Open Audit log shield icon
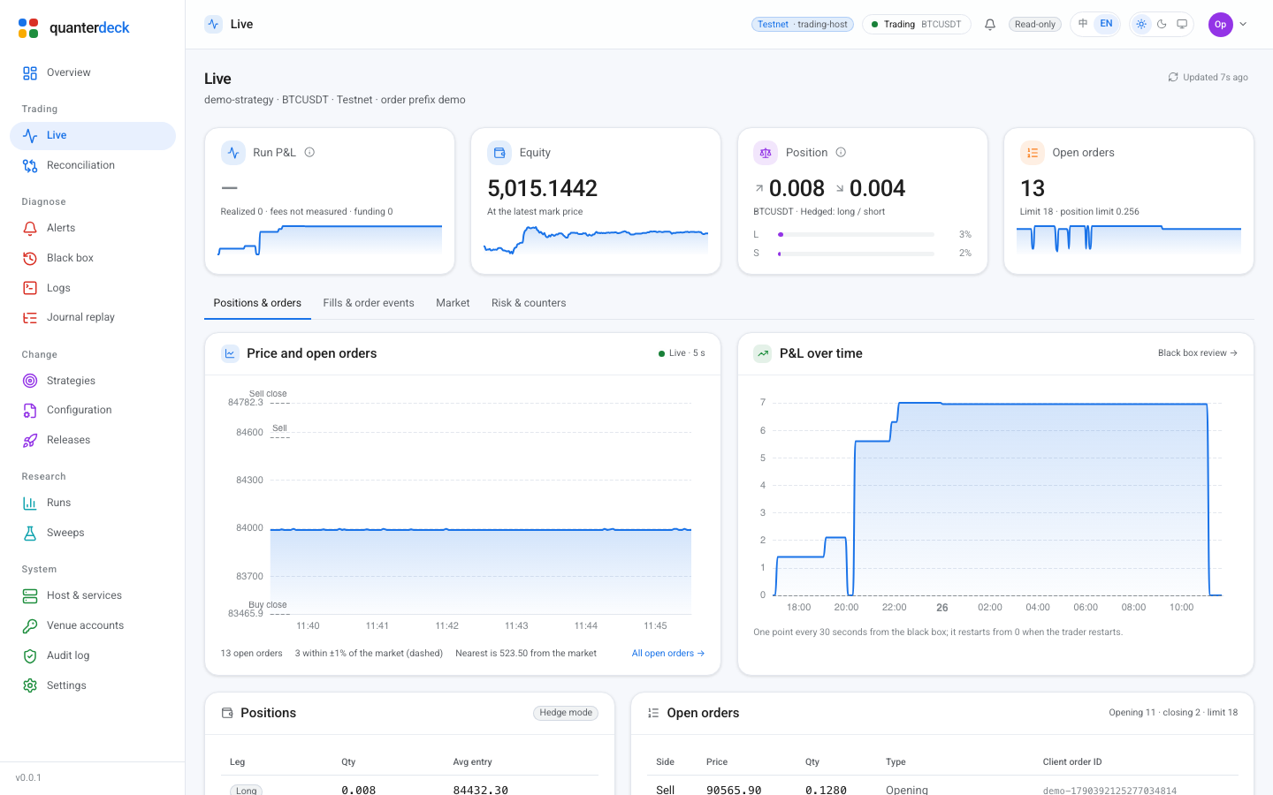Viewport: 1273px width, 795px height. [x=30, y=655]
